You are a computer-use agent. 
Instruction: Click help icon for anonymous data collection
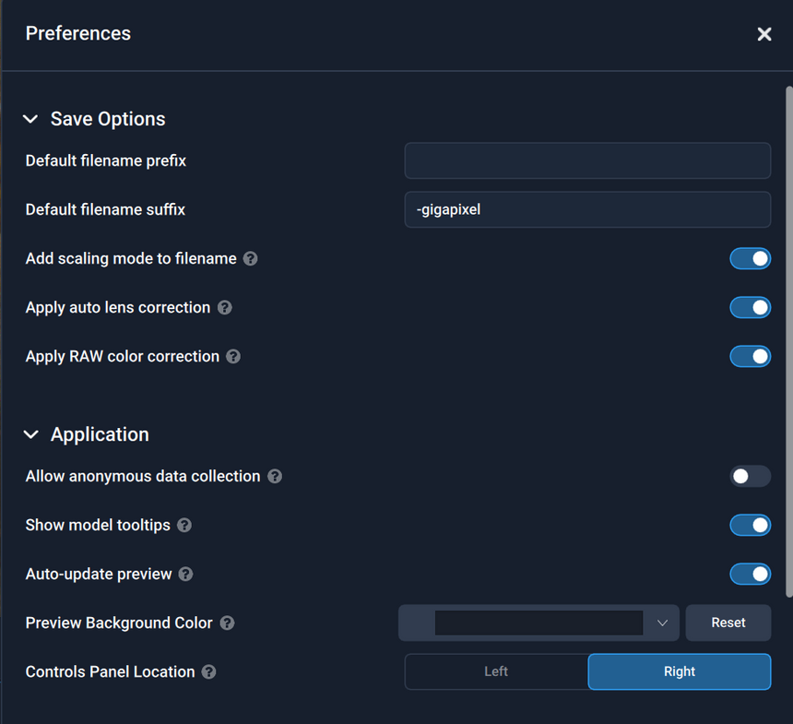point(275,477)
